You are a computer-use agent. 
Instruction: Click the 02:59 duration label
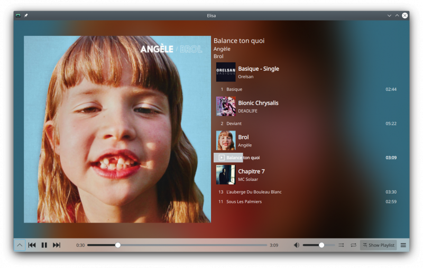coord(391,201)
